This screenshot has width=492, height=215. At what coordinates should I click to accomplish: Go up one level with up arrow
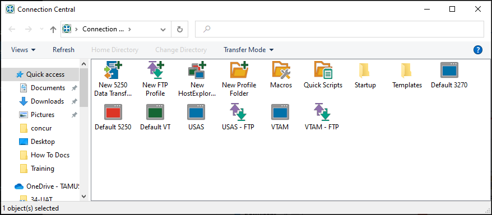(53, 30)
